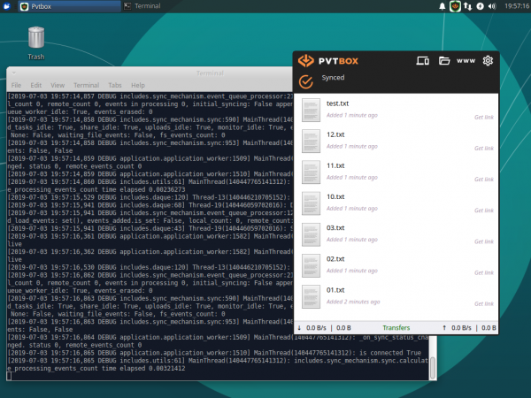
Task: Click the Pvtbox tray icon
Action: pyautogui.click(x=454, y=6)
